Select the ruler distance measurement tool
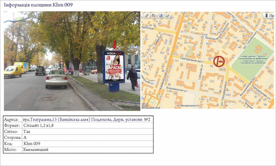276x166 pixels. (147, 15)
